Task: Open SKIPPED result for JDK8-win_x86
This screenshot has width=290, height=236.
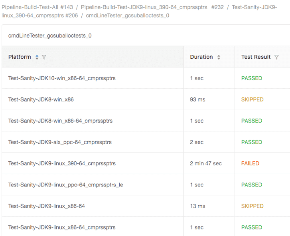Action: (252, 99)
